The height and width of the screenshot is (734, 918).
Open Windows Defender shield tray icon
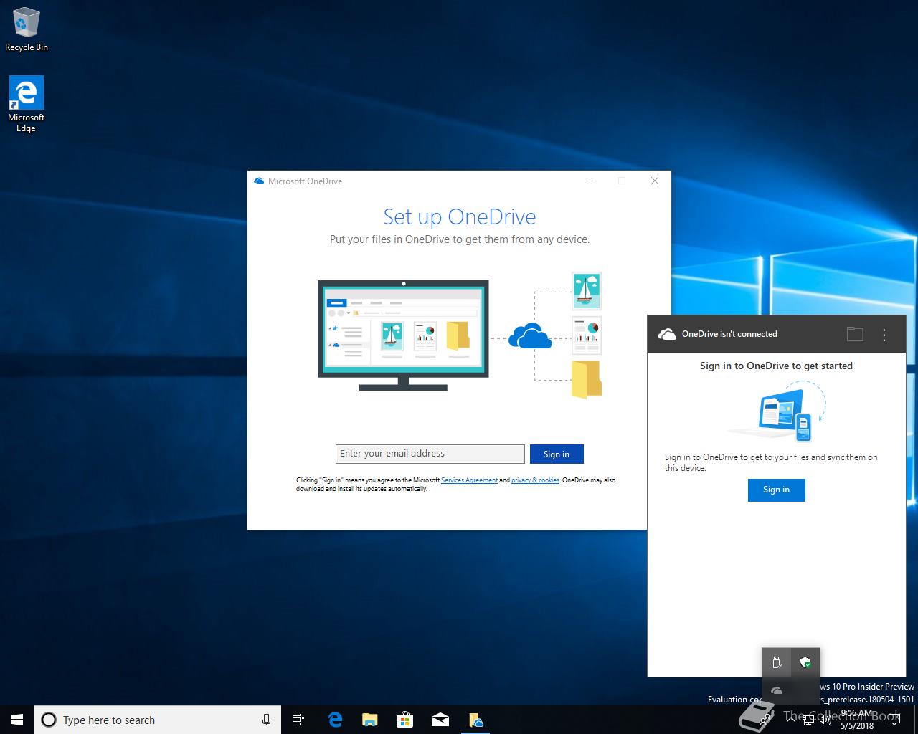(x=805, y=662)
